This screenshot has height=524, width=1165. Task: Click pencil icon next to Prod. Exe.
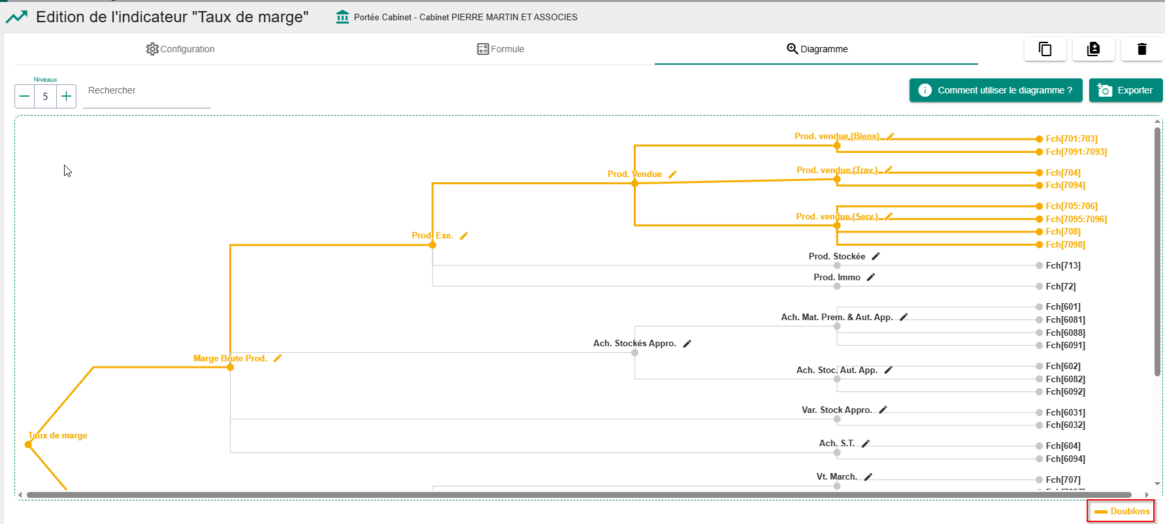pyautogui.click(x=464, y=236)
